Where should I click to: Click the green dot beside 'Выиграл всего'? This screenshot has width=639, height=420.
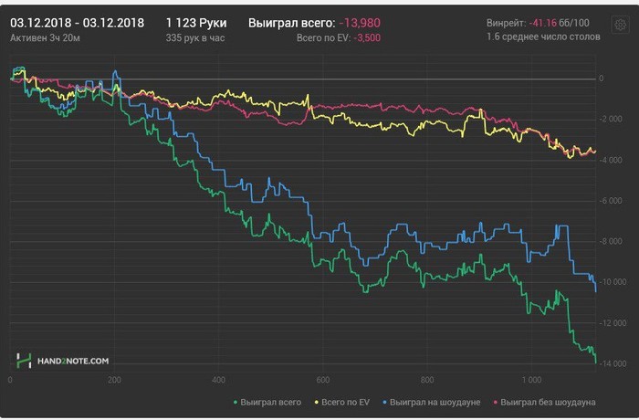(x=236, y=402)
